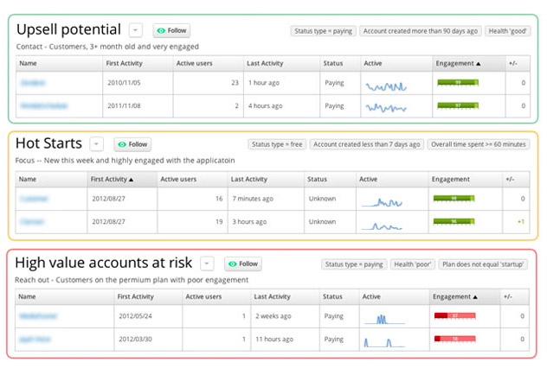Expand the Hot Starts title dropdown
Image resolution: width=547 pixels, height=381 pixels.
[97, 144]
